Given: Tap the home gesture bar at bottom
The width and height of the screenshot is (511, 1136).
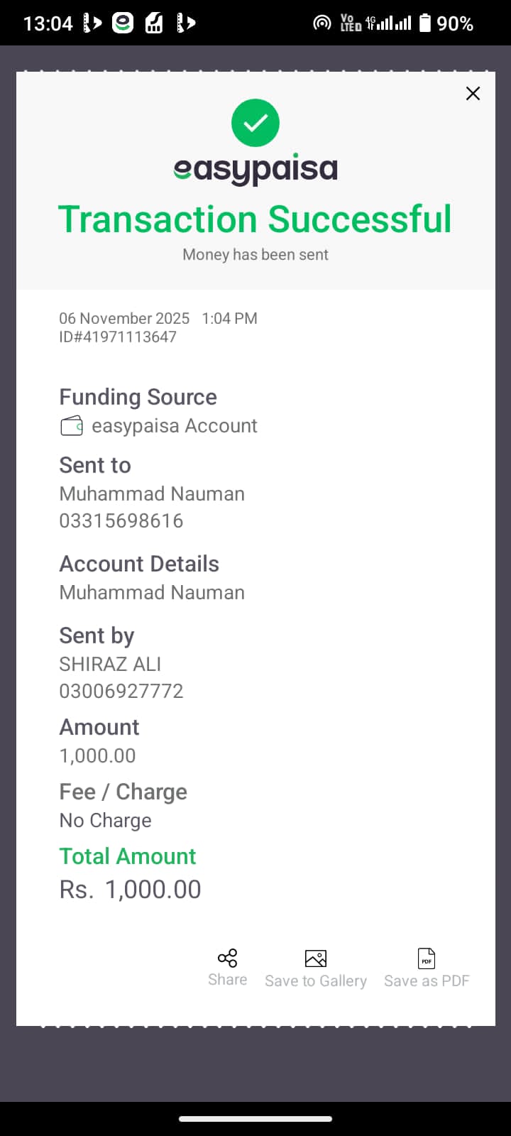Looking at the screenshot, I should 255,1119.
